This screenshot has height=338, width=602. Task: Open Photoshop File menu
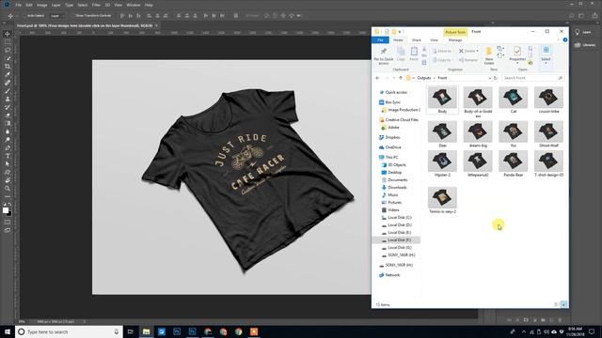pyautogui.click(x=19, y=5)
